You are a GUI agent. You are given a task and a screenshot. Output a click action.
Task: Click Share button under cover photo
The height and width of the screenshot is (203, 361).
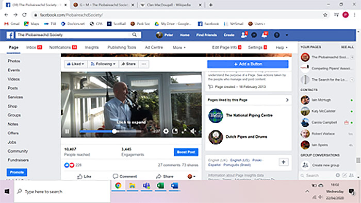tap(128, 64)
